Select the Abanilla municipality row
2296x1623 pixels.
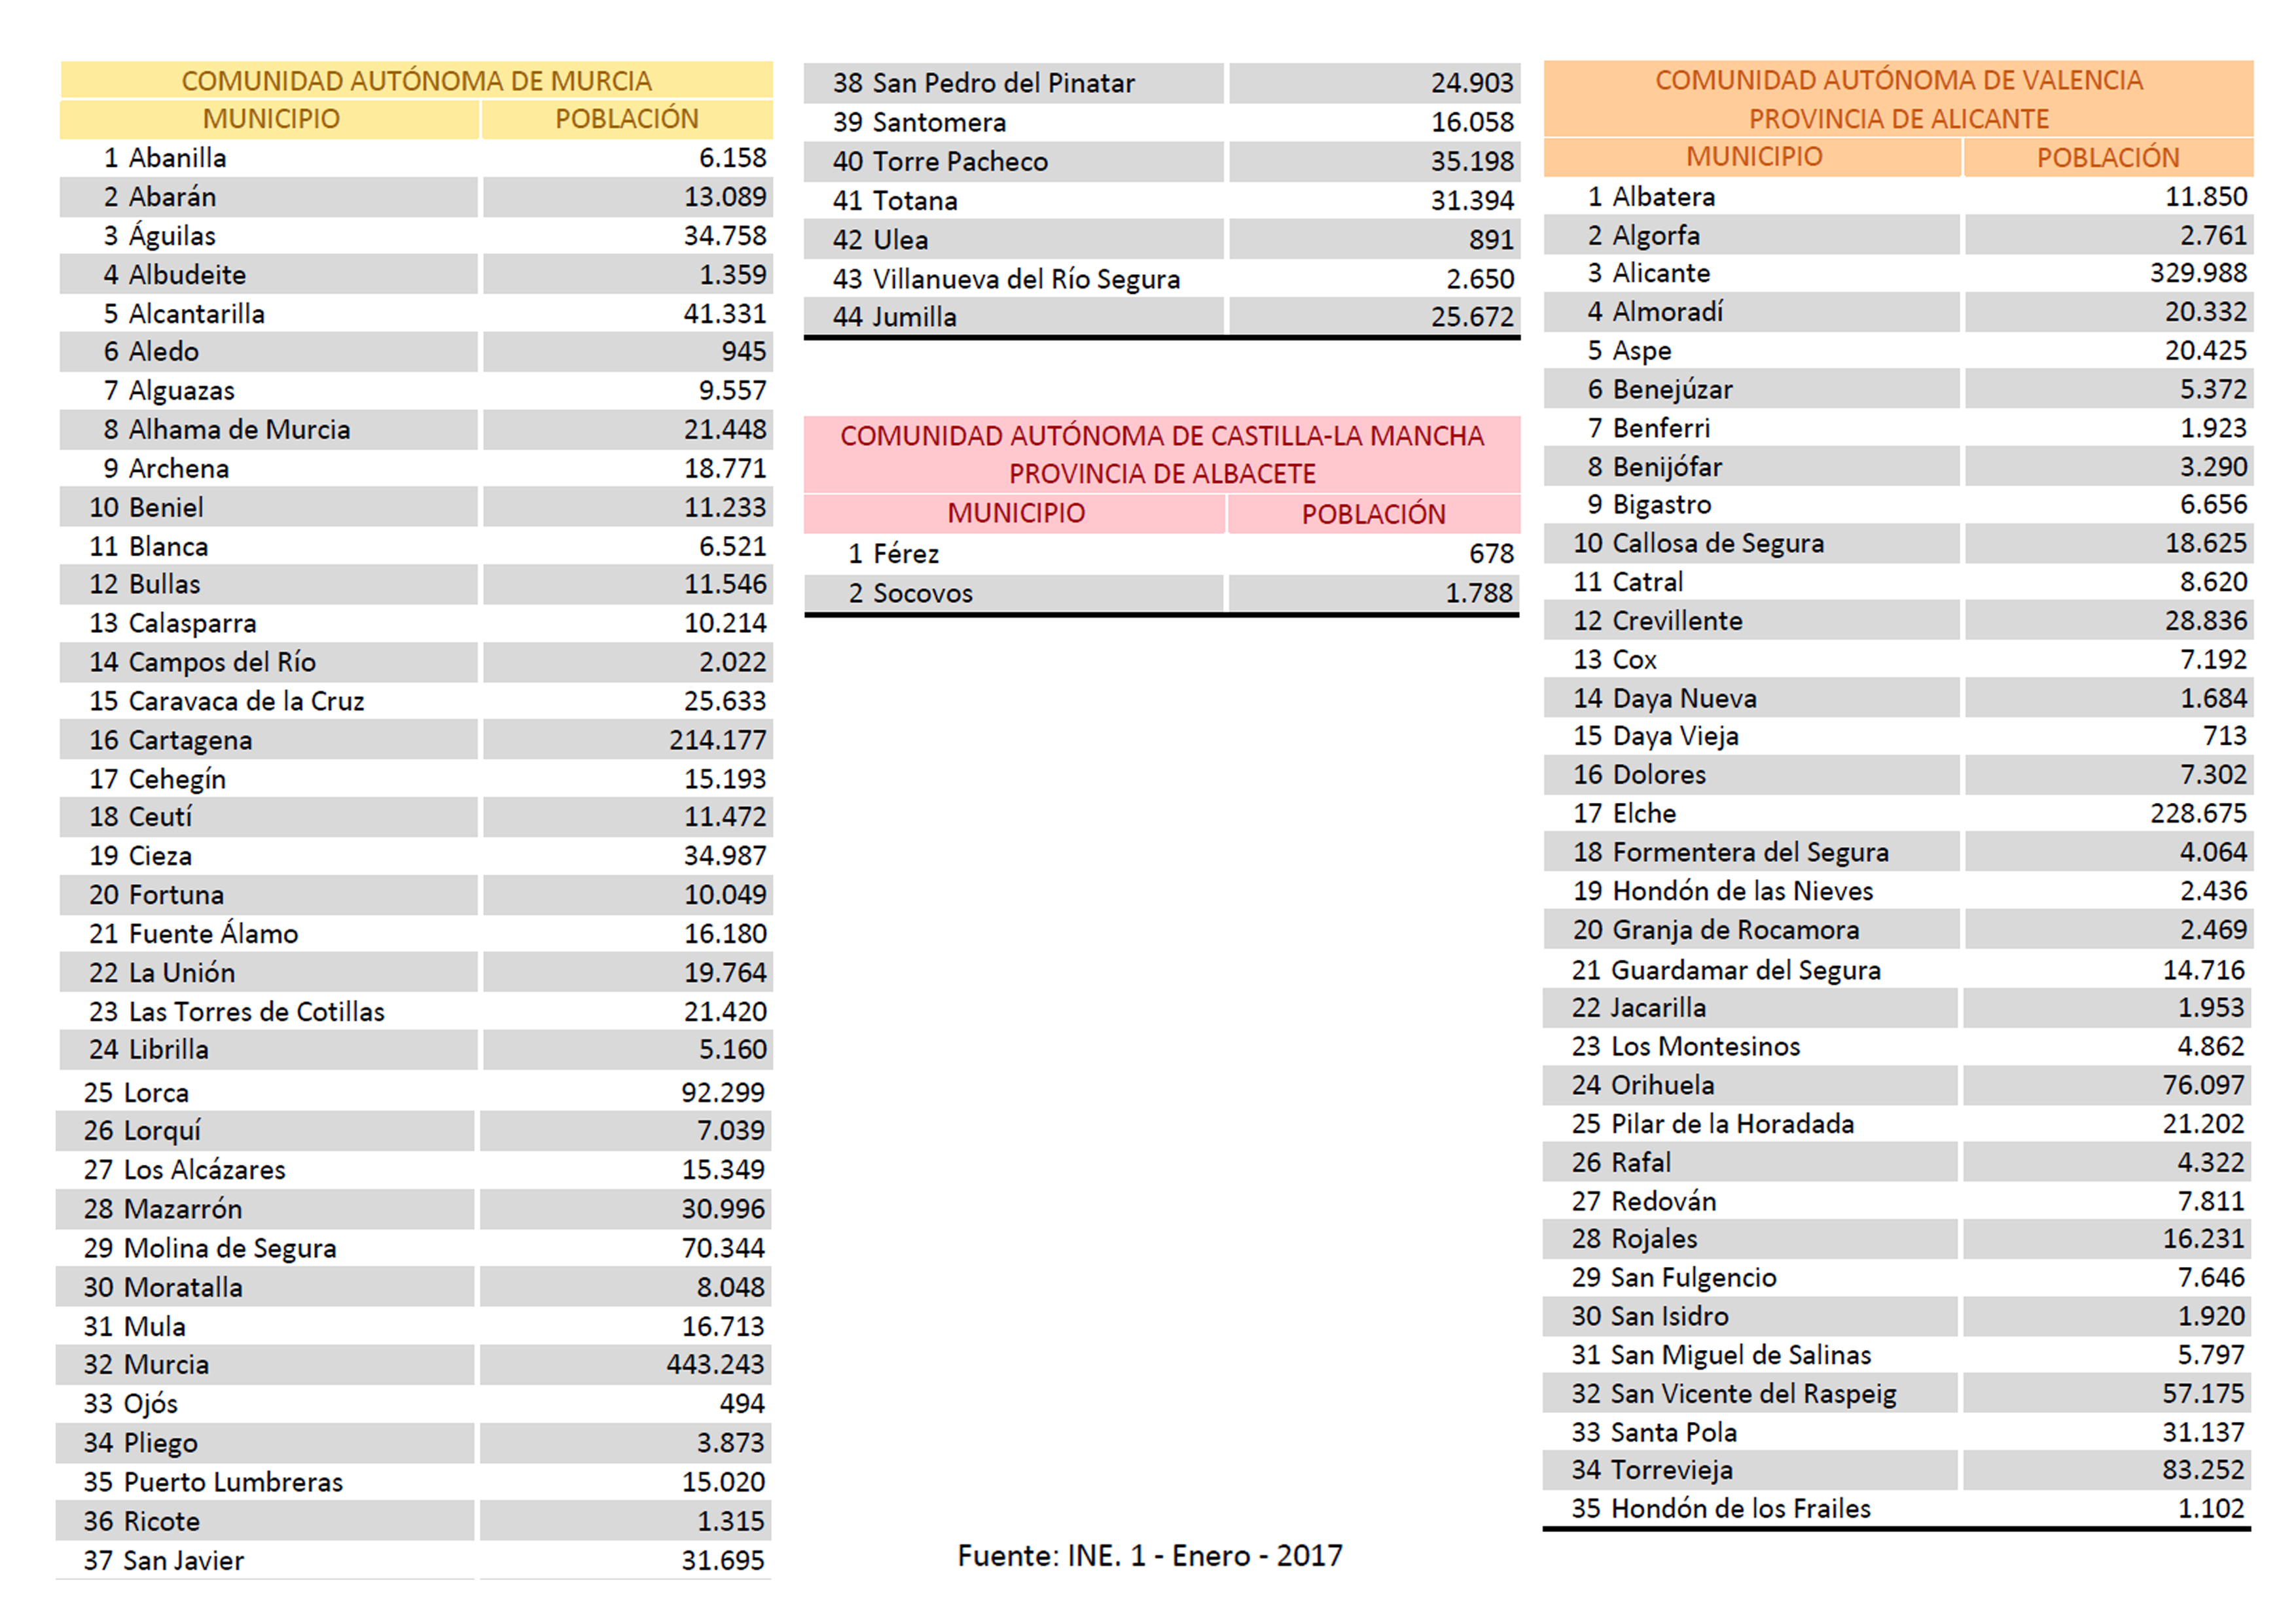click(x=177, y=158)
